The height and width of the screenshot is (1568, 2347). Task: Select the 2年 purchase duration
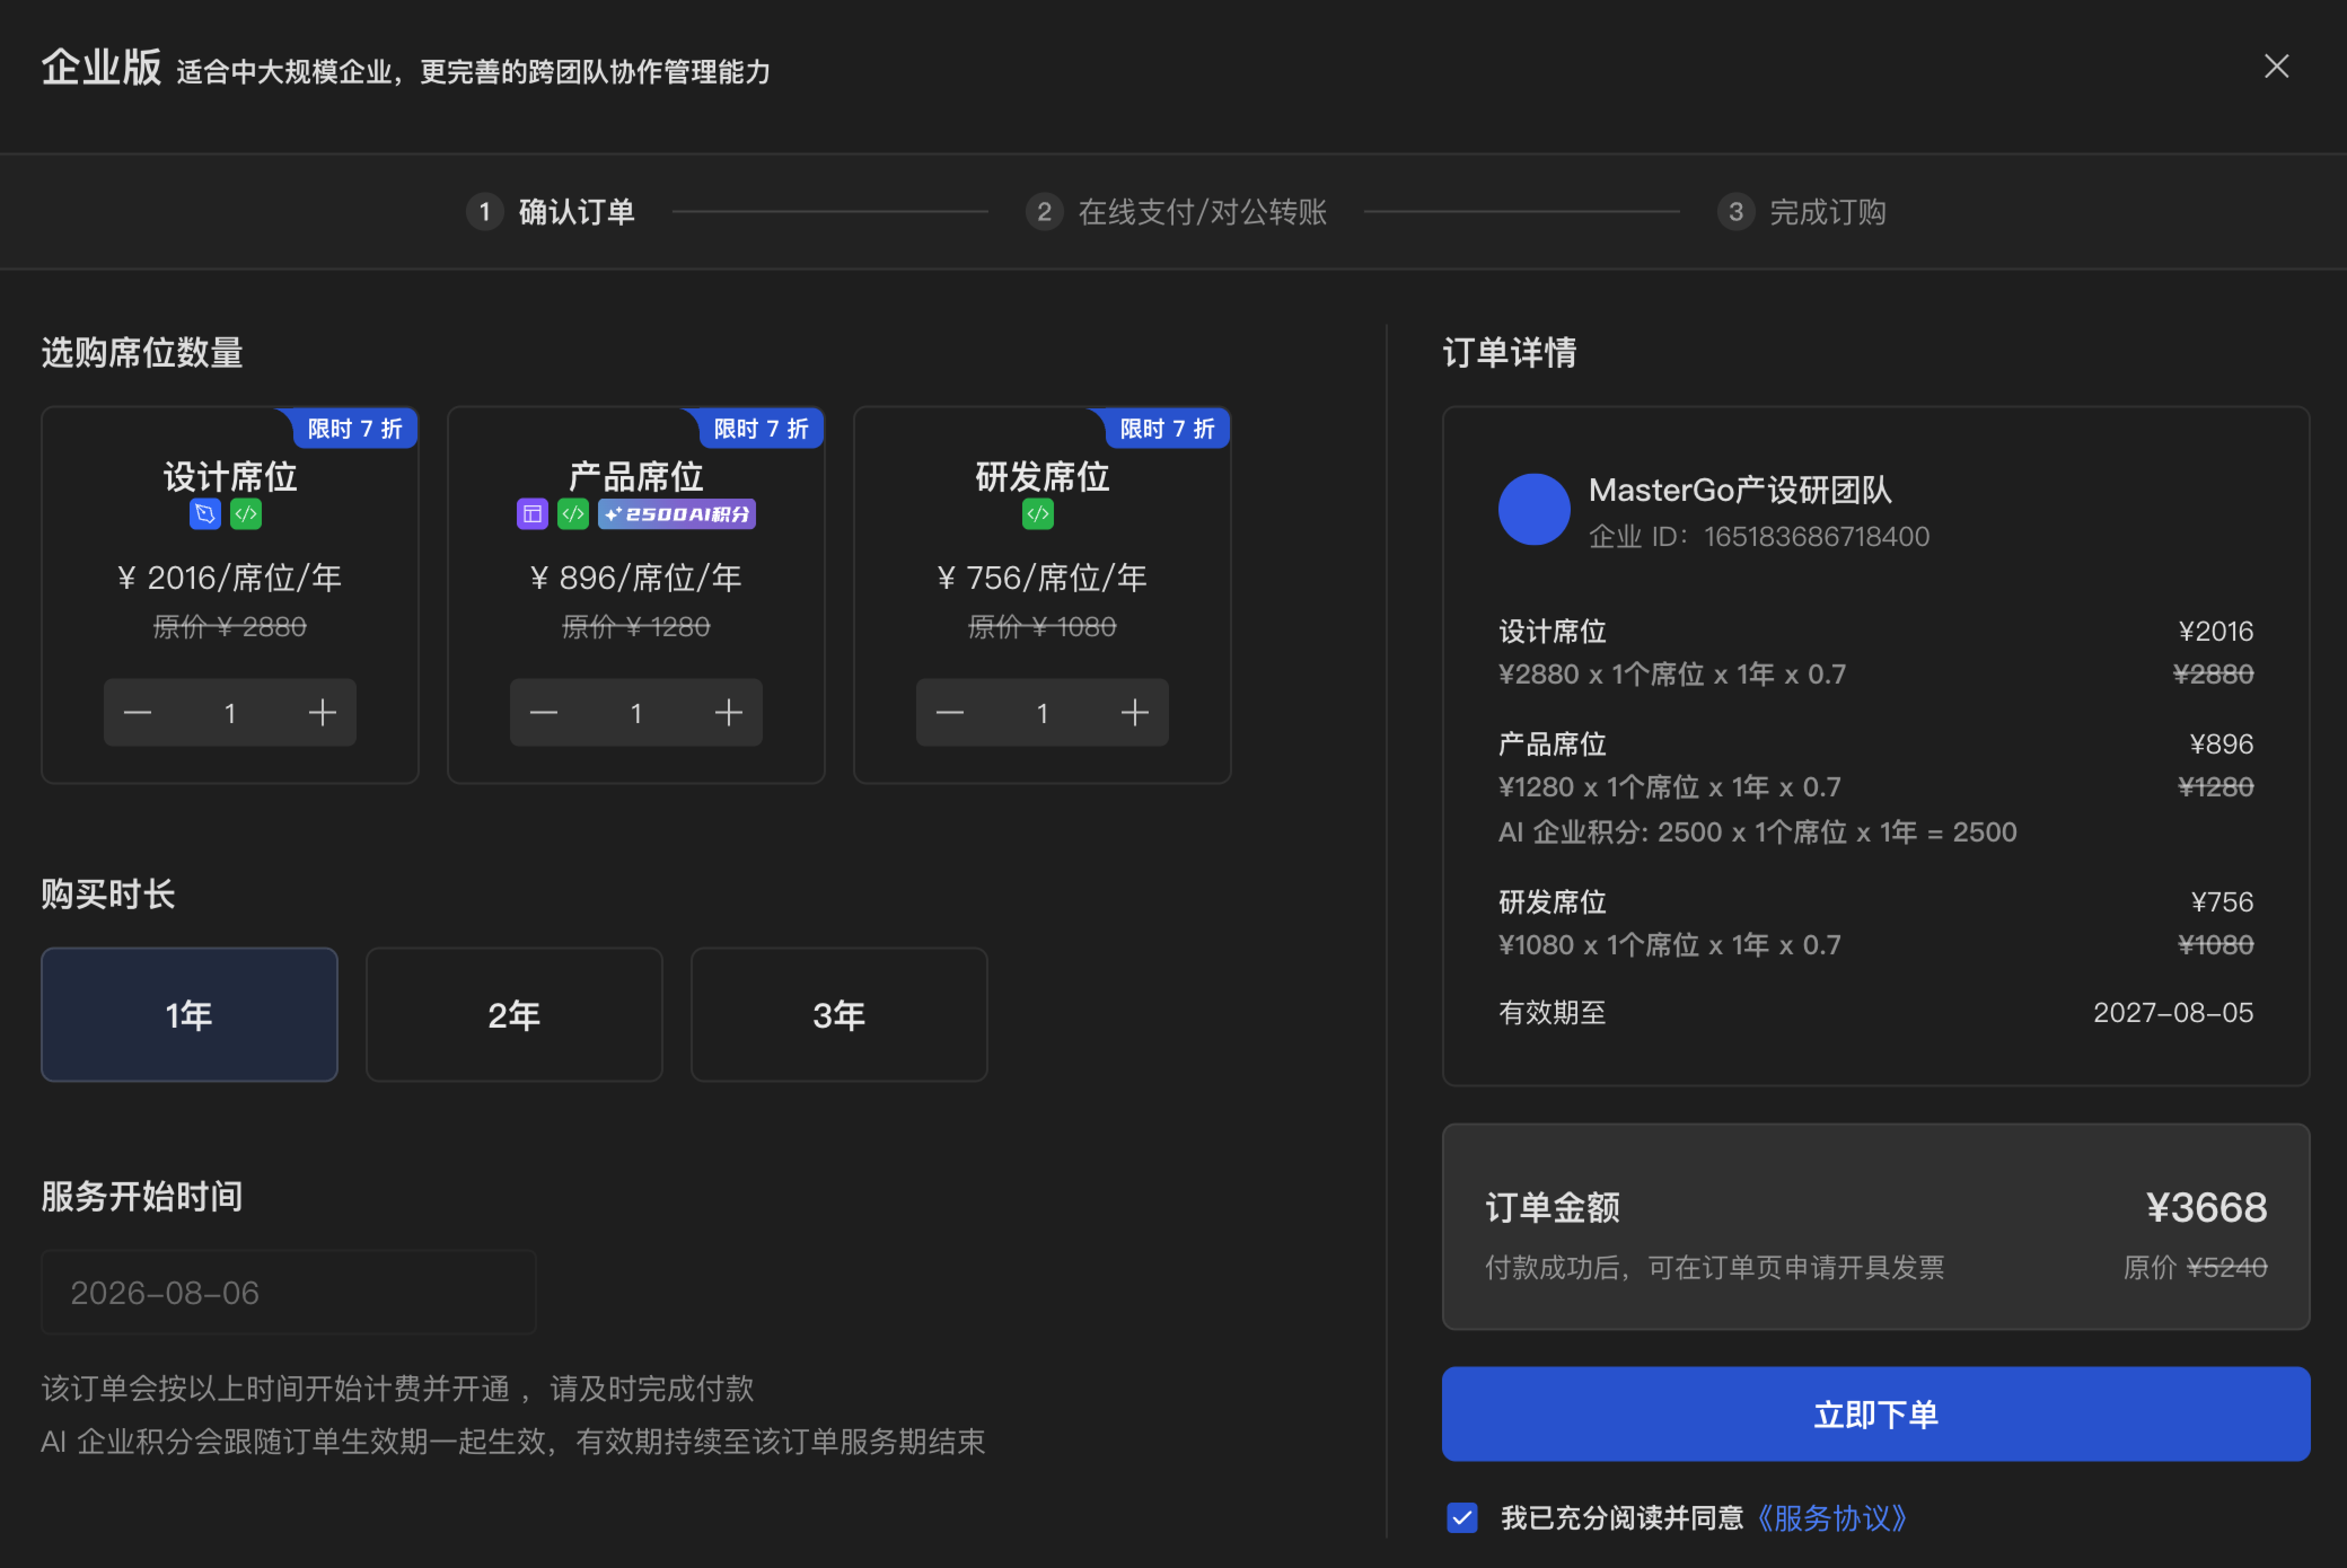point(514,1014)
